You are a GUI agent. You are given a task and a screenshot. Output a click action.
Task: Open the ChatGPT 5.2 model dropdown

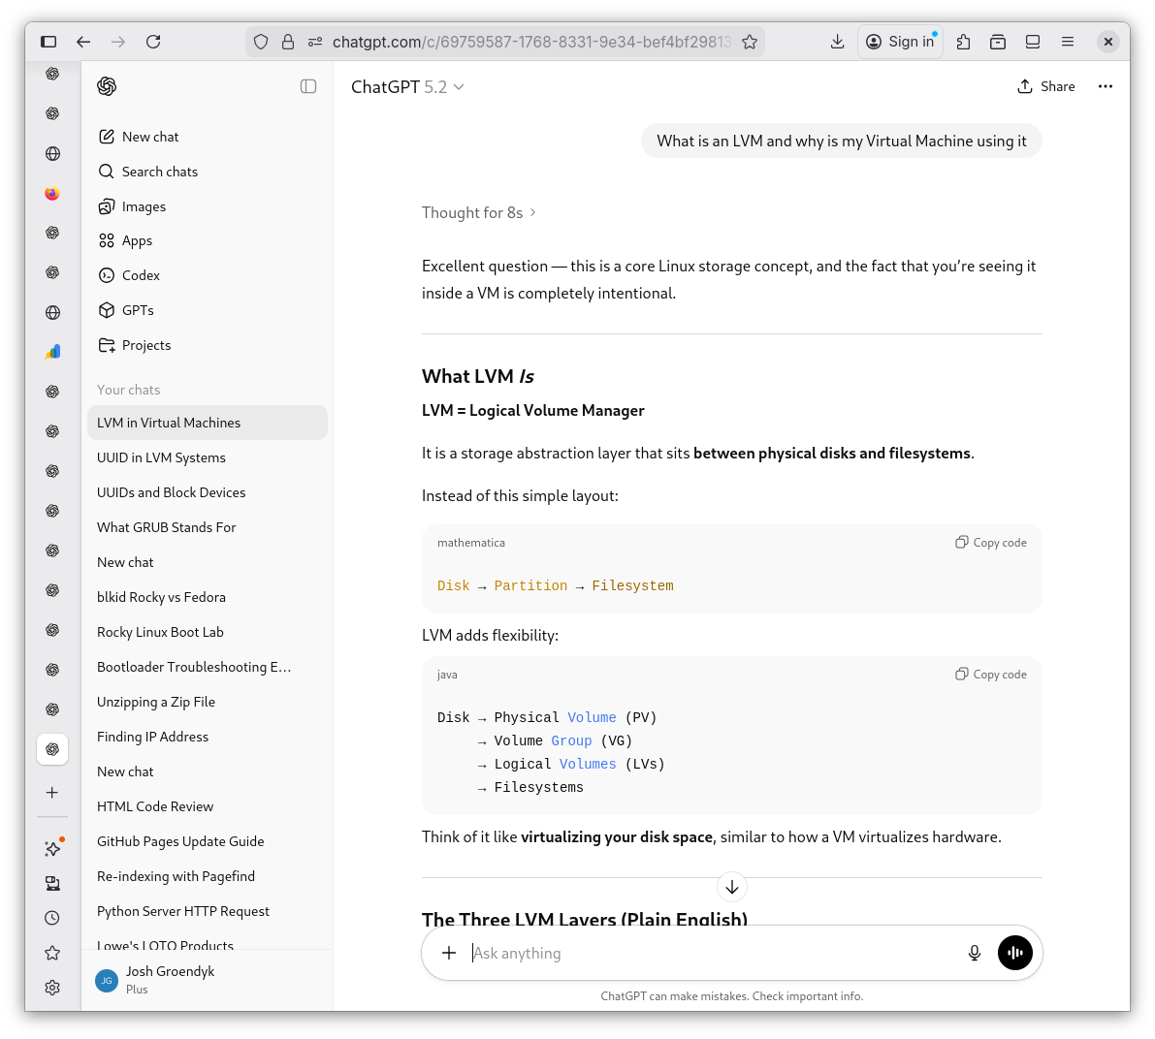tap(407, 87)
